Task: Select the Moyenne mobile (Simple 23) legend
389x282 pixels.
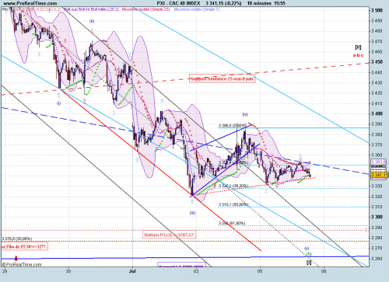Action: [x=145, y=9]
